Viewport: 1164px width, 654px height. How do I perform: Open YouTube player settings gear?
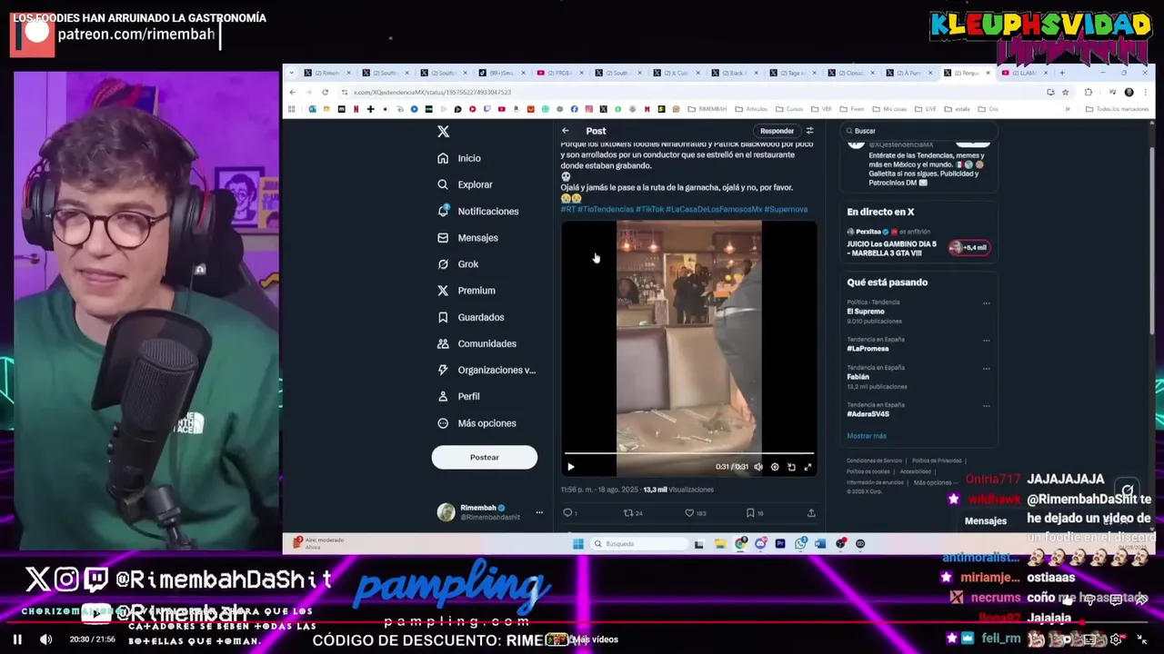tap(1116, 639)
